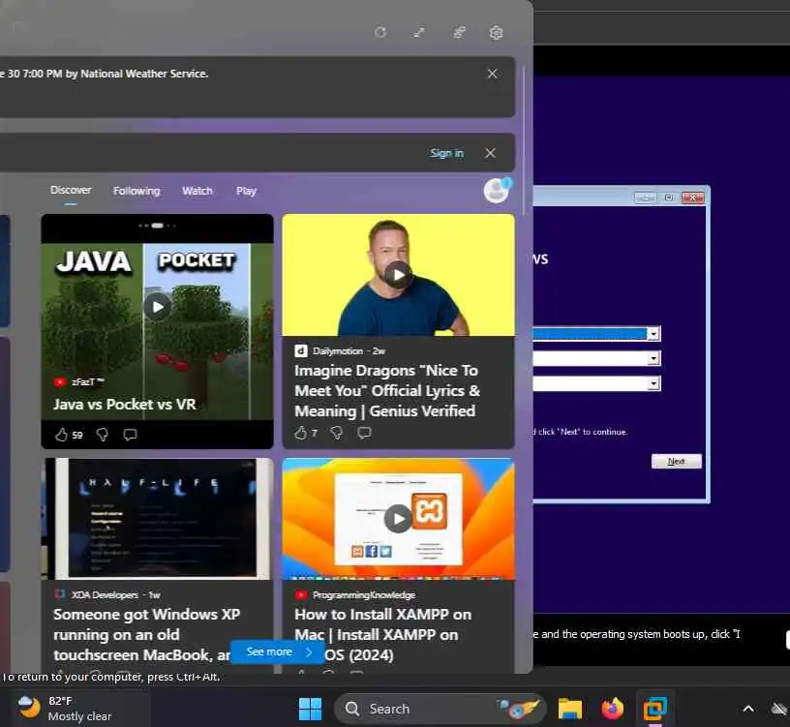This screenshot has width=790, height=727.
Task: Open comments on Imagine Dragons article
Action: pyautogui.click(x=364, y=433)
